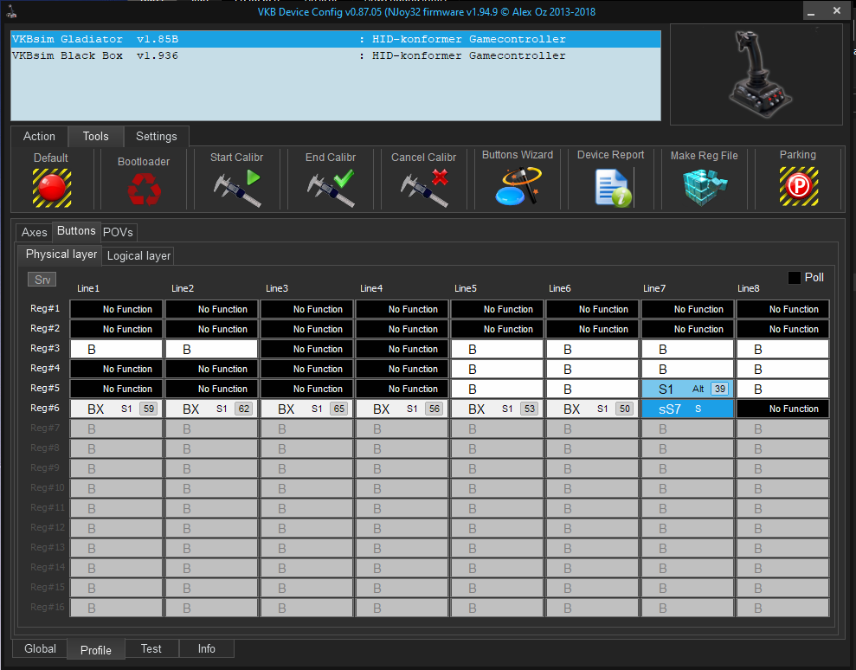This screenshot has width=856, height=670.
Task: Open the POVs tab
Action: click(x=119, y=232)
